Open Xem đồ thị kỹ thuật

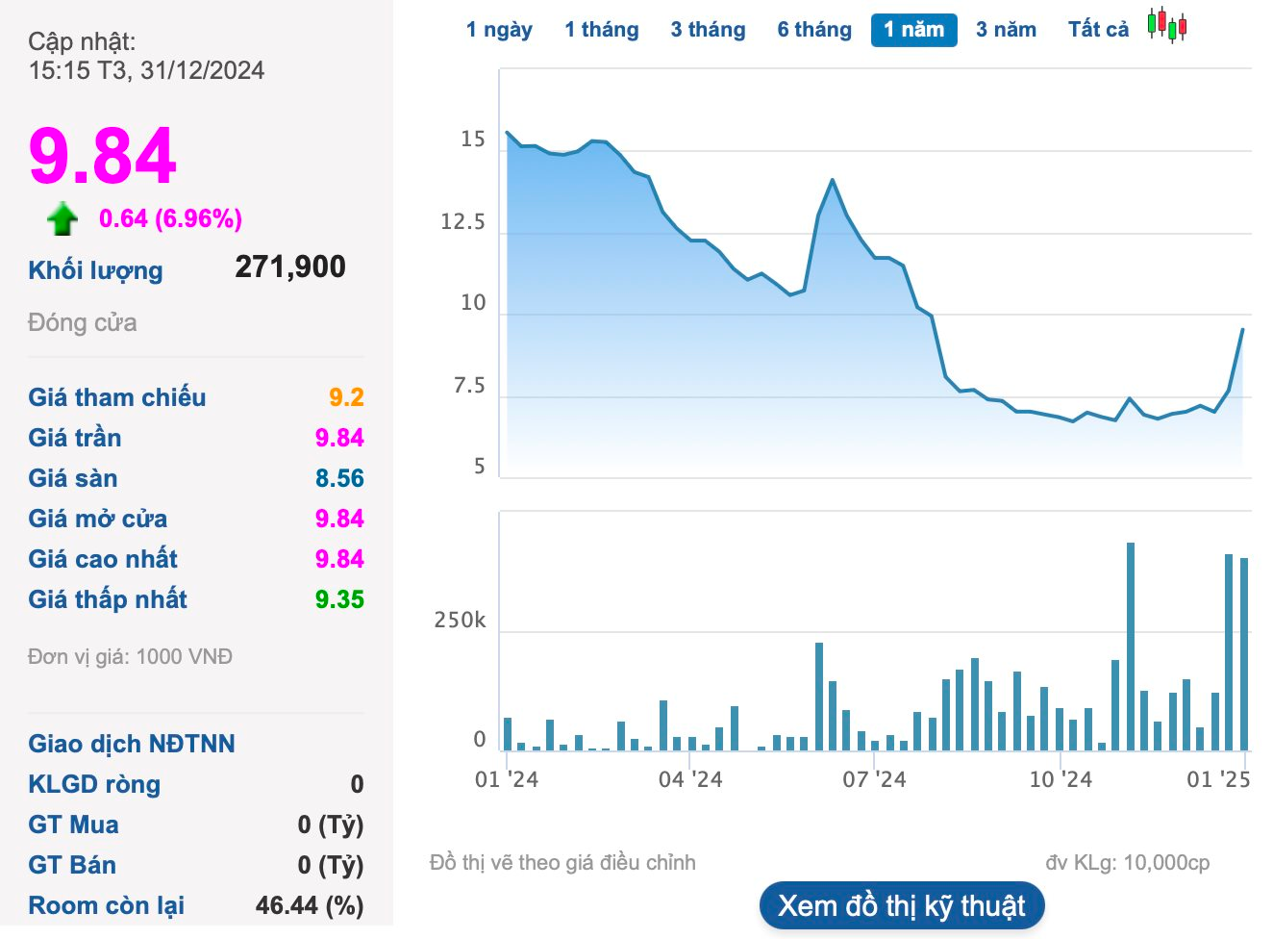coord(901,906)
